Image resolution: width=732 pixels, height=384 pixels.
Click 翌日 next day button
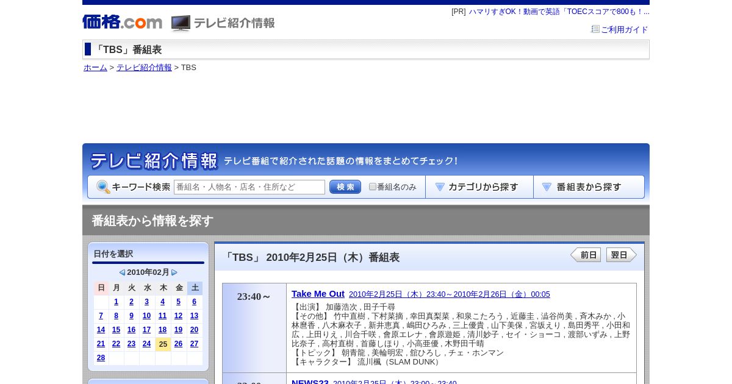click(622, 255)
